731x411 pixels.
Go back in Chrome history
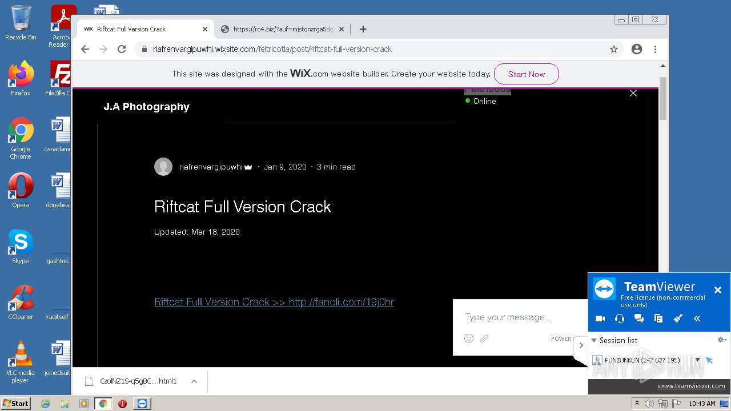pyautogui.click(x=85, y=49)
